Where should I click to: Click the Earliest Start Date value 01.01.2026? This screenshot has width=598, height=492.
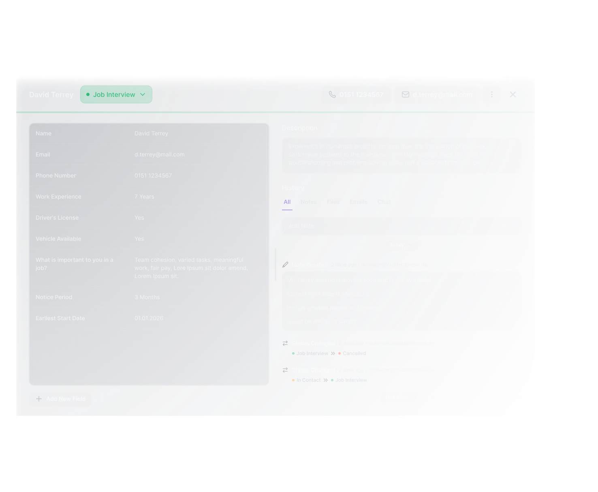coord(149,318)
